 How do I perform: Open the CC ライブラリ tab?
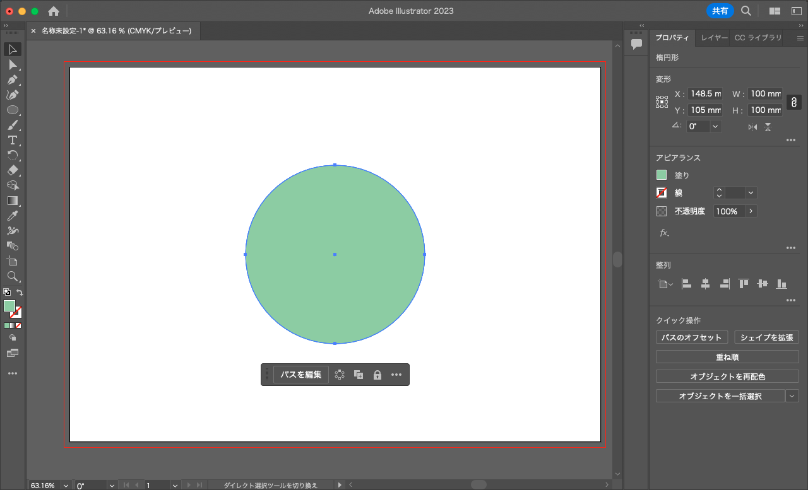coord(757,38)
